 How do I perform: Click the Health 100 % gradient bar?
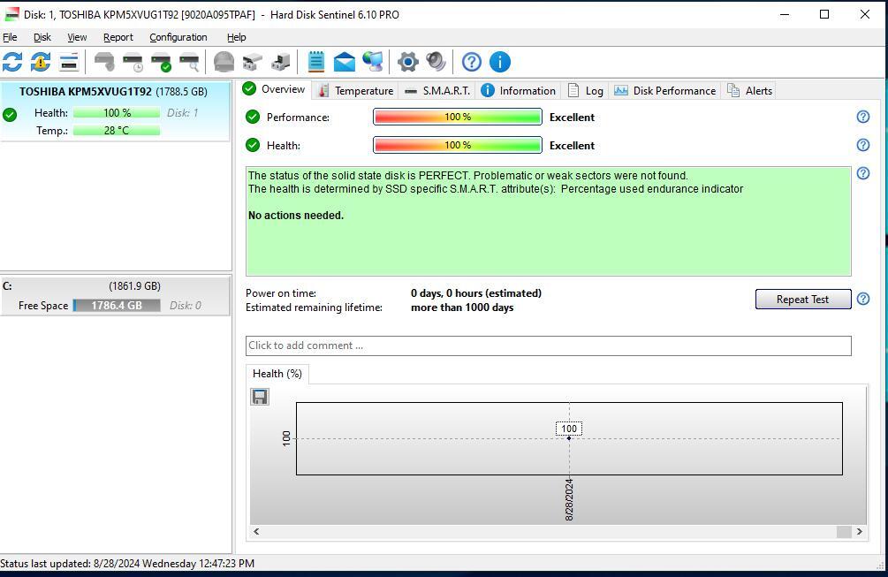tap(458, 145)
